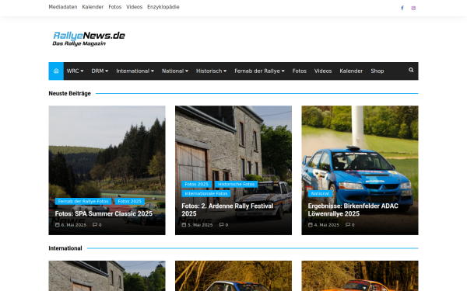Image resolution: width=467 pixels, height=291 pixels.
Task: Click the date 6. Mai 2025
Action: point(74,225)
